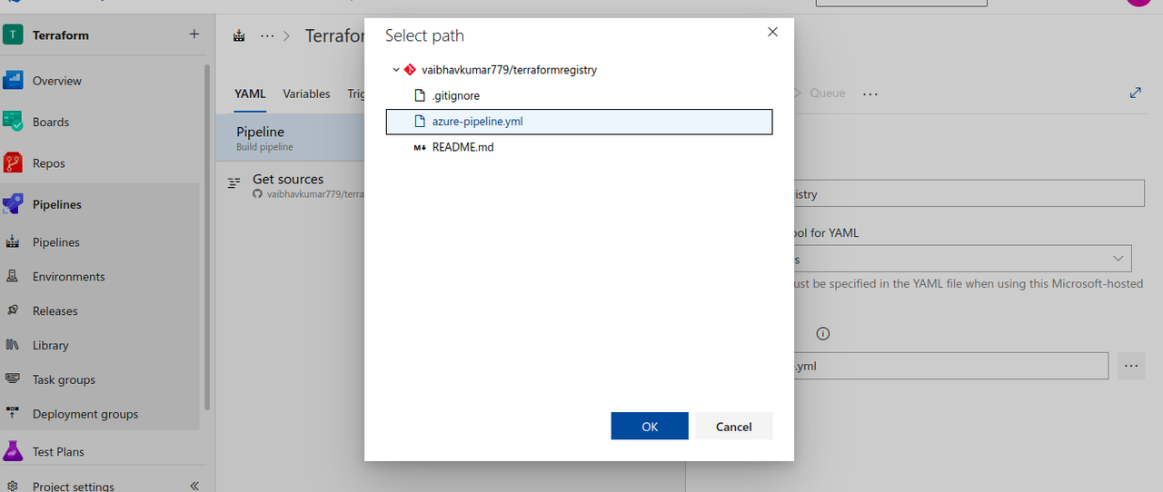This screenshot has width=1163, height=492.
Task: Click the Deployment groups icon
Action: [13, 413]
